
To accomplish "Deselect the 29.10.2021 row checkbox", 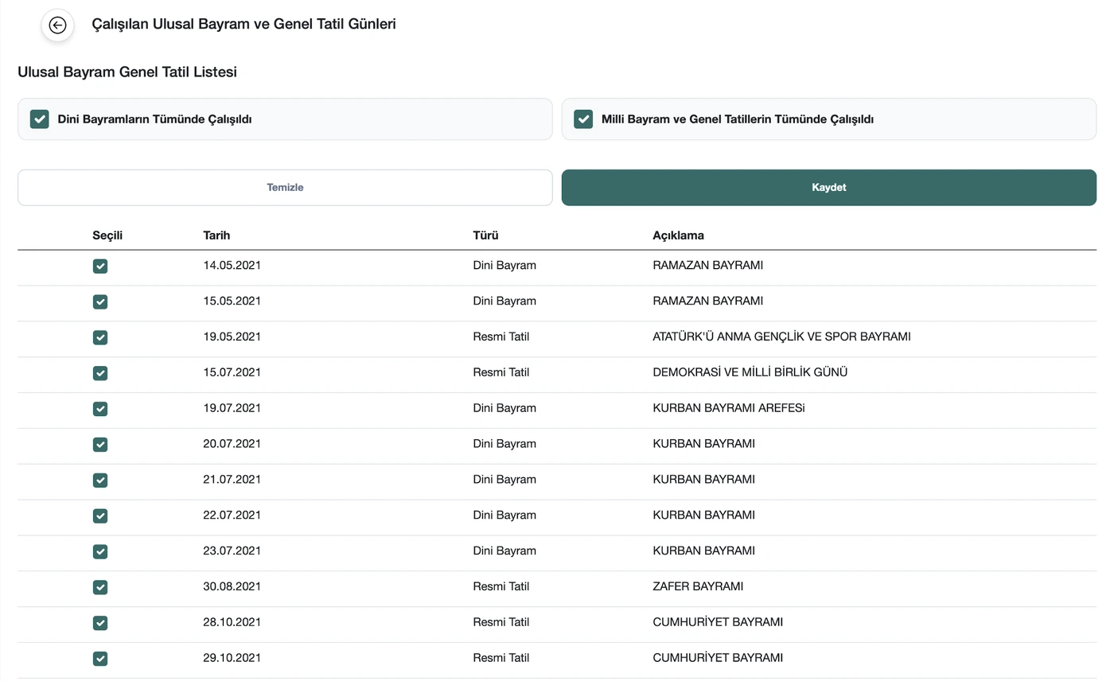I will tap(100, 659).
